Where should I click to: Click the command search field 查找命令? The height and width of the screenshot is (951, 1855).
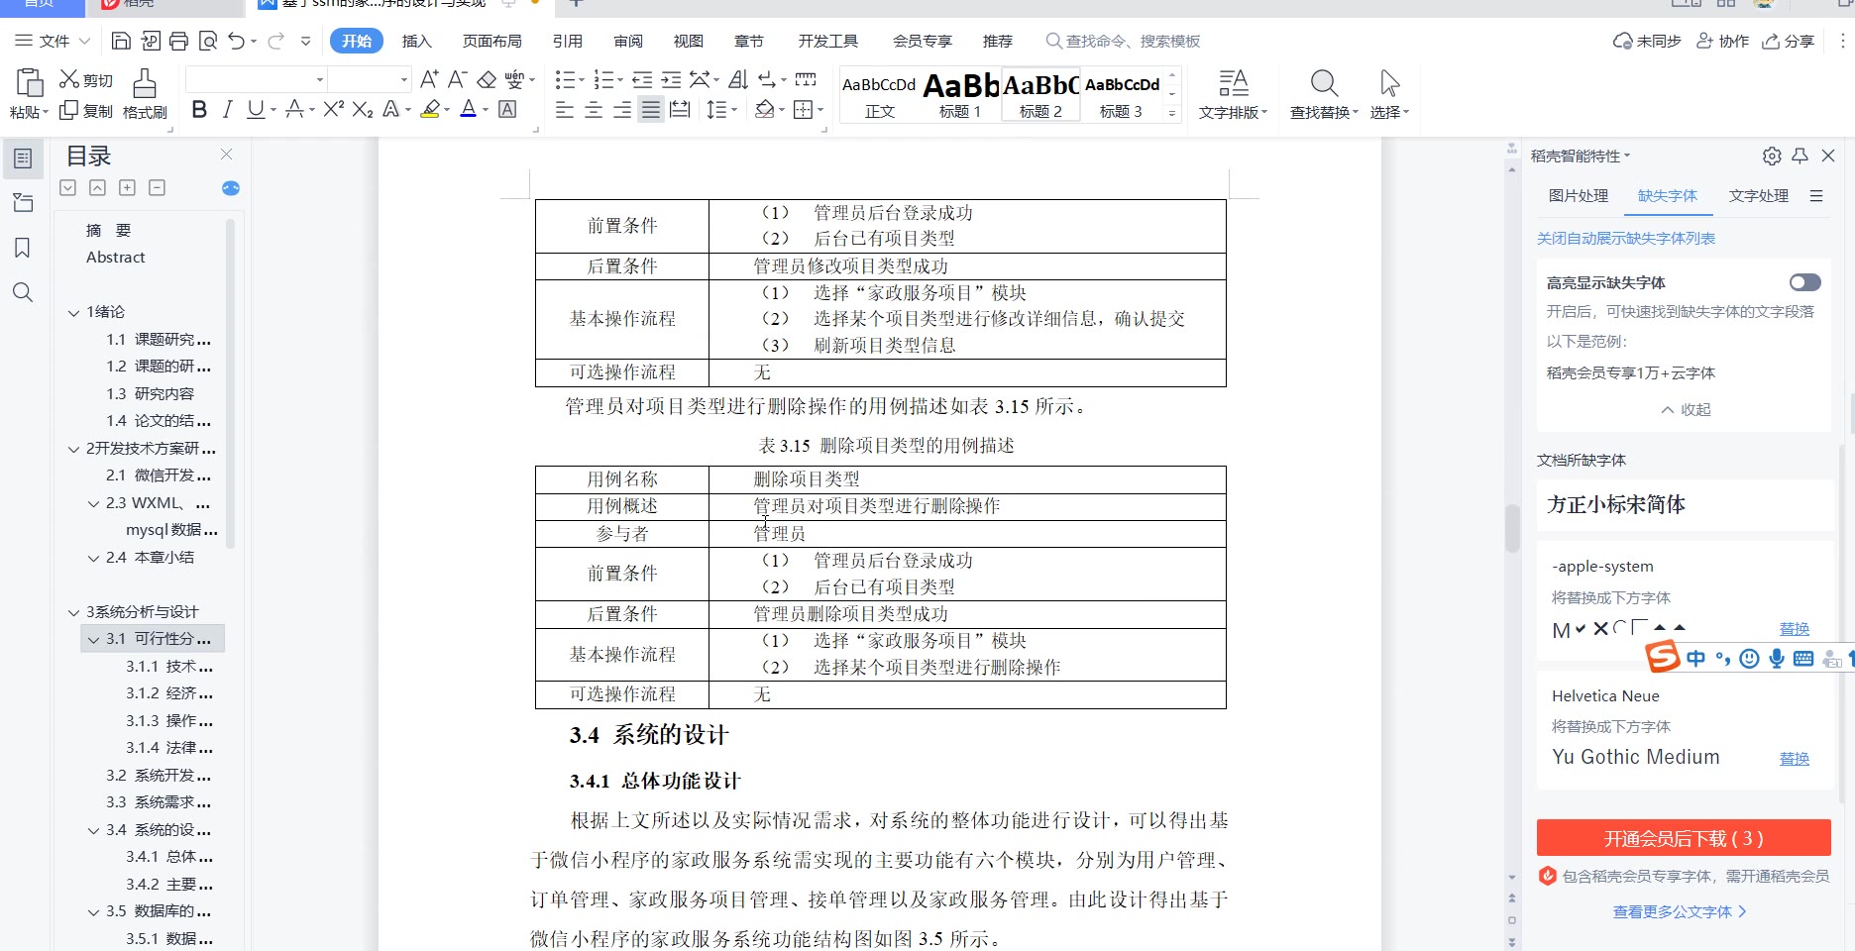pyautogui.click(x=1124, y=41)
